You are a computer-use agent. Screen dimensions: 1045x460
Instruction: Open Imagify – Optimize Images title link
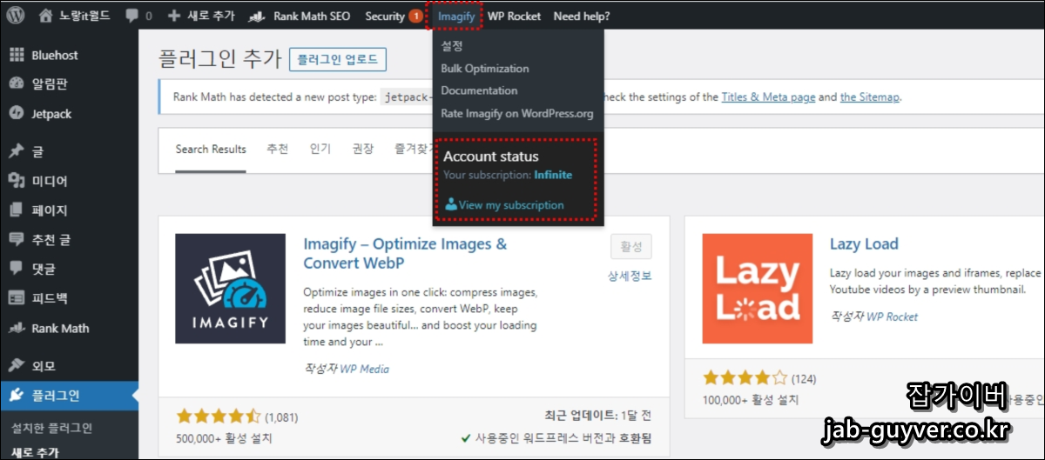tap(405, 253)
